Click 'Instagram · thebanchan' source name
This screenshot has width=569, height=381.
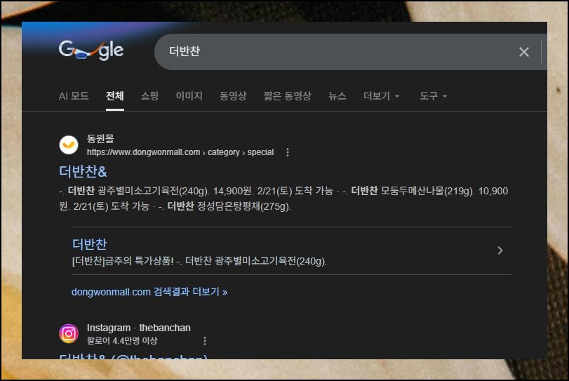pos(139,328)
